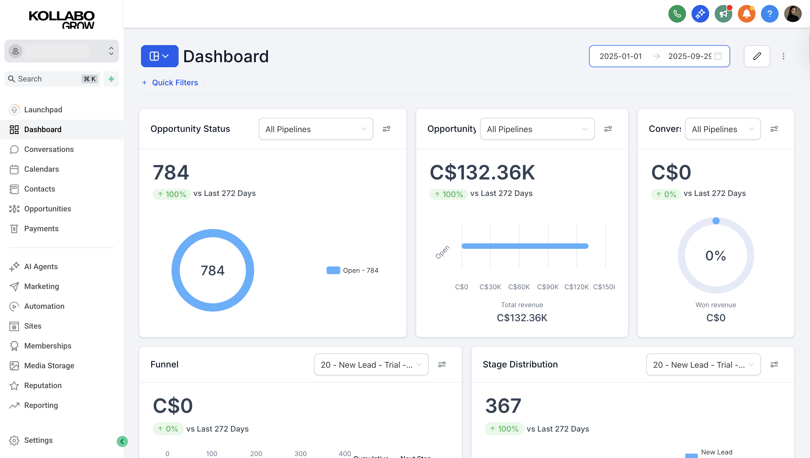Expand the account switcher in sidebar
Viewport: 810px width, 458px height.
pyautogui.click(x=62, y=51)
